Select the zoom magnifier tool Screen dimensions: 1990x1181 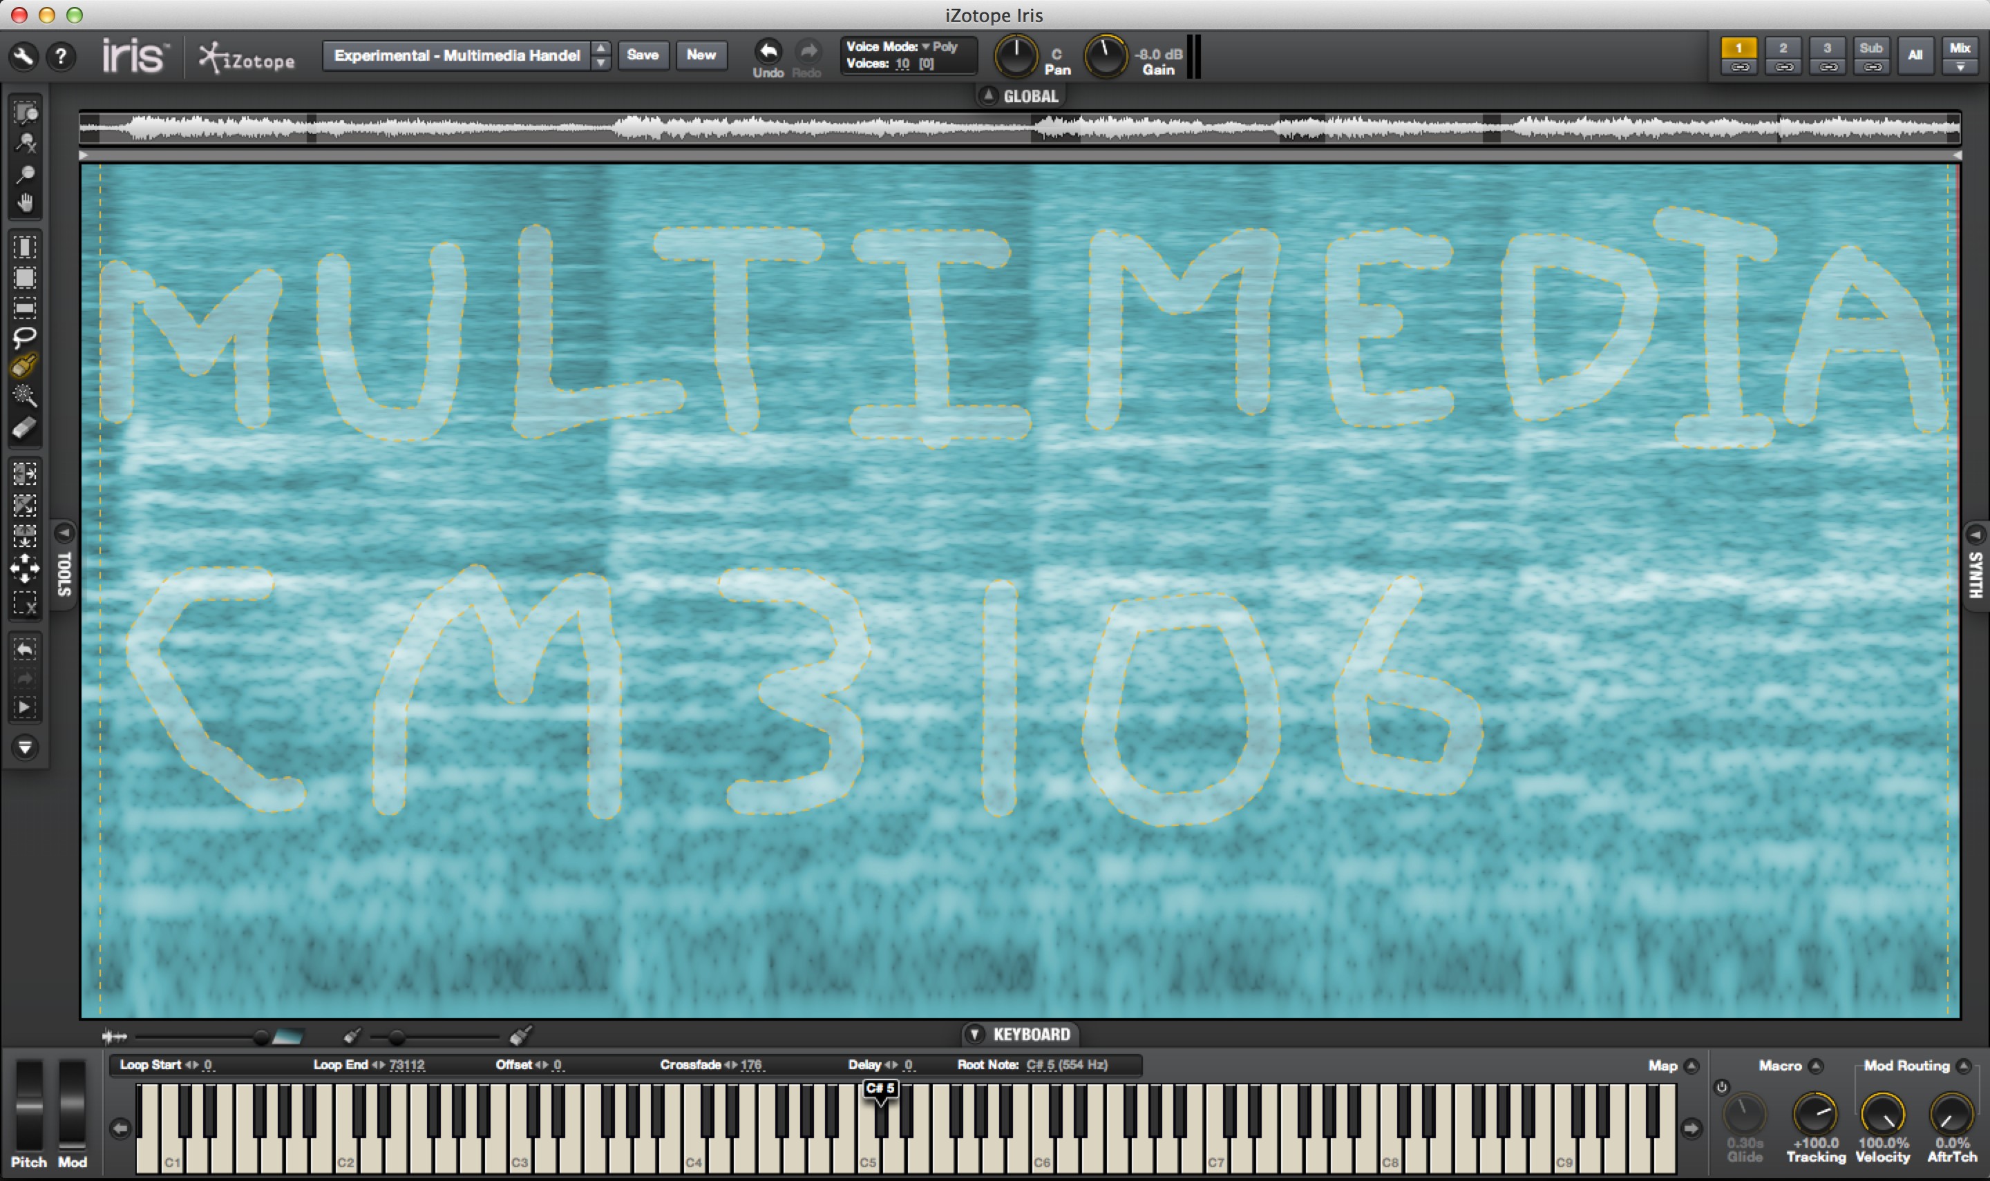(26, 173)
